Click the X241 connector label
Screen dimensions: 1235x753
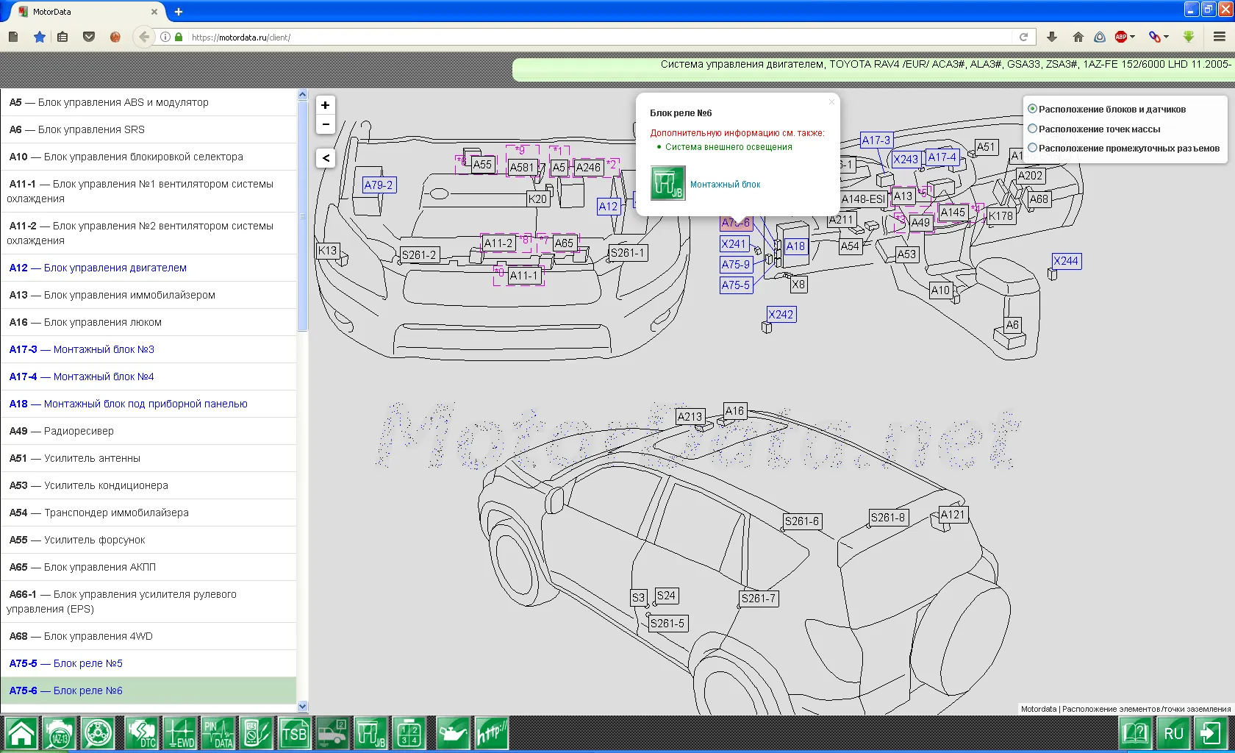pyautogui.click(x=734, y=244)
